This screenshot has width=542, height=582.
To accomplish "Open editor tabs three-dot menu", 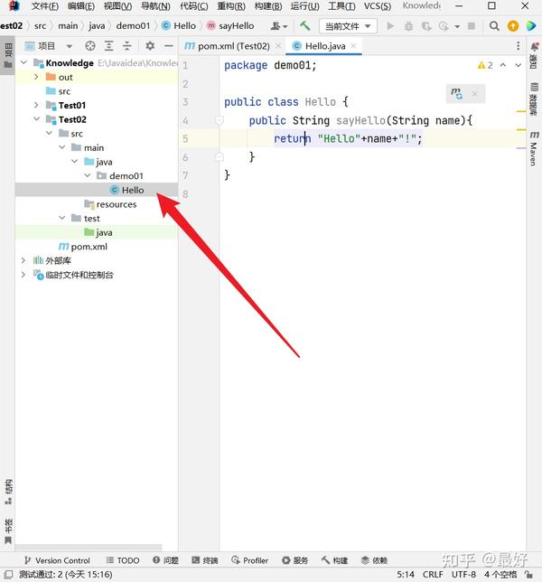I will coord(518,46).
